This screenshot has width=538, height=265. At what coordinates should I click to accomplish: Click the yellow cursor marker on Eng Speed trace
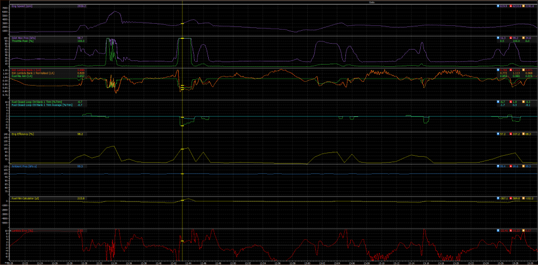pos(182,24)
